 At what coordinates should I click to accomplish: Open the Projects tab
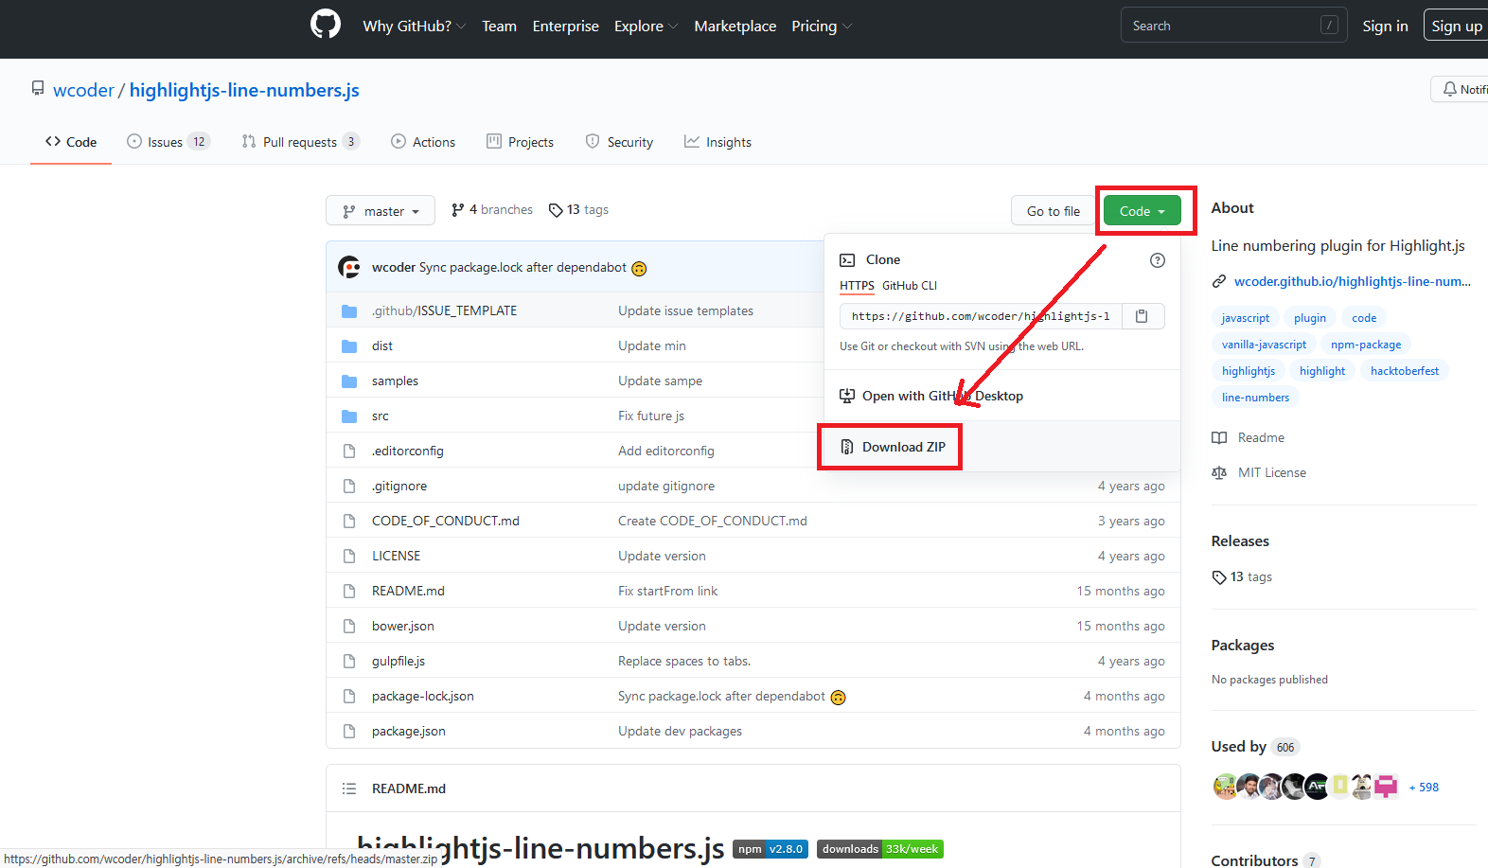(x=520, y=142)
